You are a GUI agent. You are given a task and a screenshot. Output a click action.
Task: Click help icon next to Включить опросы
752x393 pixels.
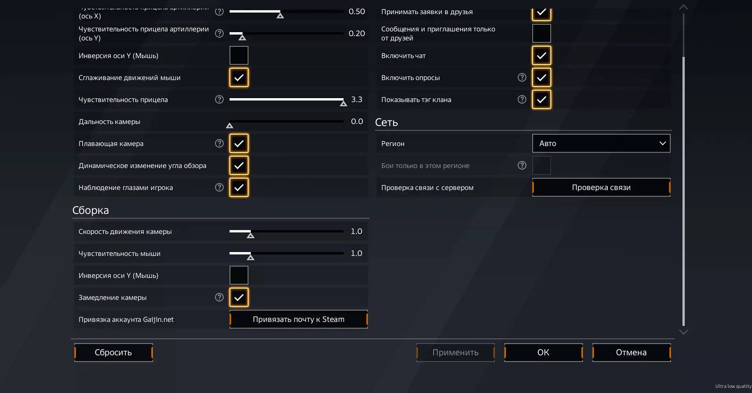tap(522, 78)
